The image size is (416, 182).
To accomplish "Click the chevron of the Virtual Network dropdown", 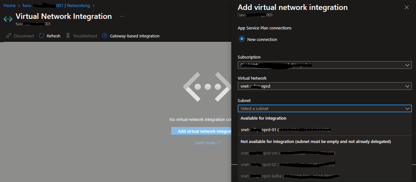I will pyautogui.click(x=407, y=86).
